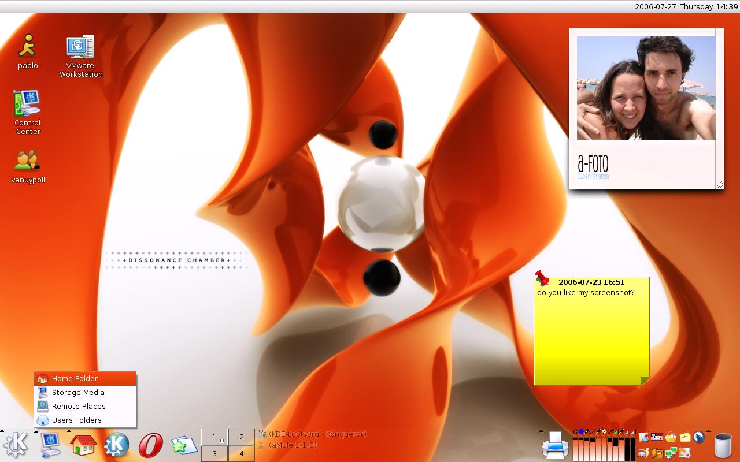The width and height of the screenshot is (740, 462).
Task: Click the note date "2006-07-23 16:51"
Action: tap(591, 282)
